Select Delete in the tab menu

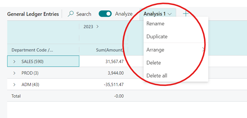pos(176,63)
